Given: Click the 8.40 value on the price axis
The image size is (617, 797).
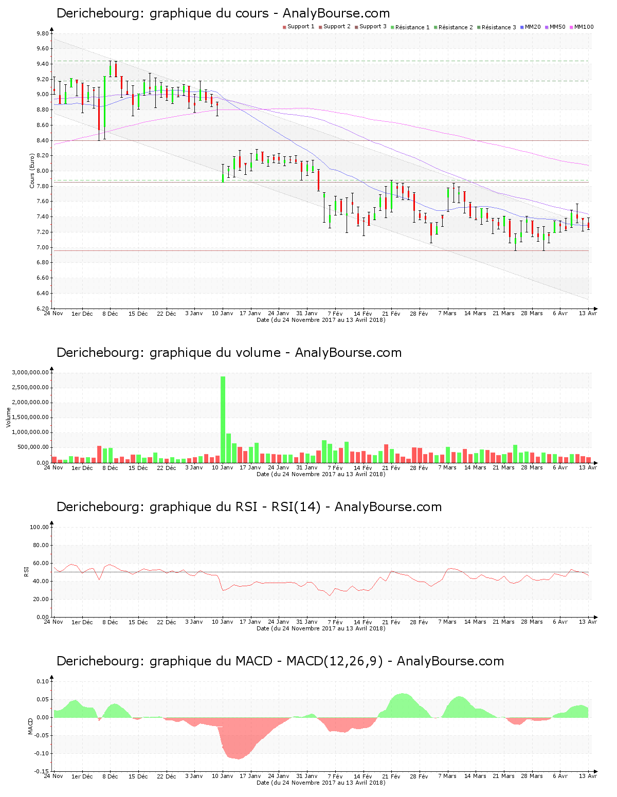Looking at the screenshot, I should (43, 140).
